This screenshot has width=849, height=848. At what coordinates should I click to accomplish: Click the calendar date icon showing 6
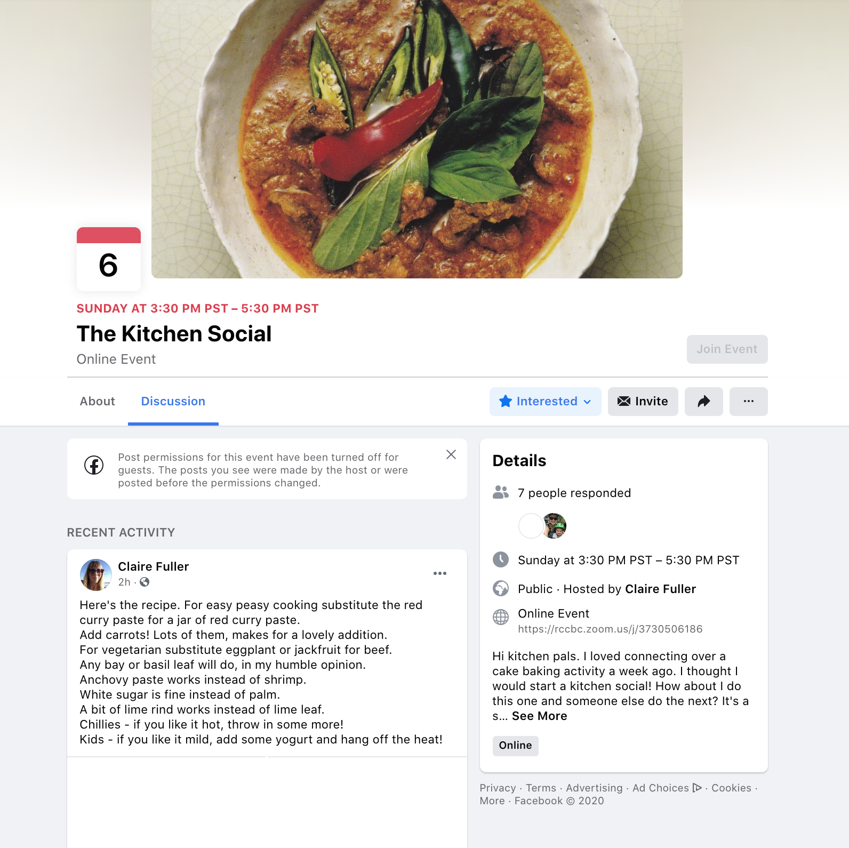pos(109,259)
